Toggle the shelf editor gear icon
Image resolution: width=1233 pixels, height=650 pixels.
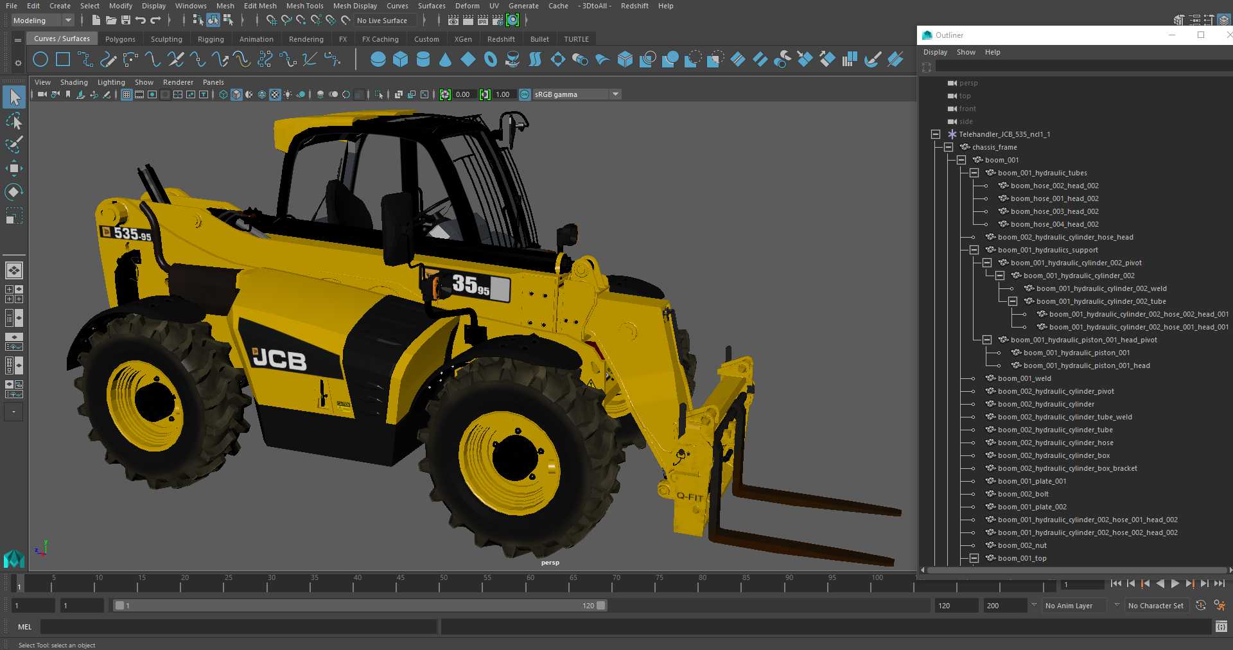click(18, 63)
